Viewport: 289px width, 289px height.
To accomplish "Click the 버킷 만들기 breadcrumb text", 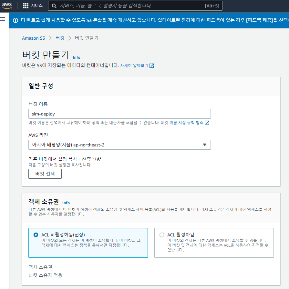I will tap(87, 38).
